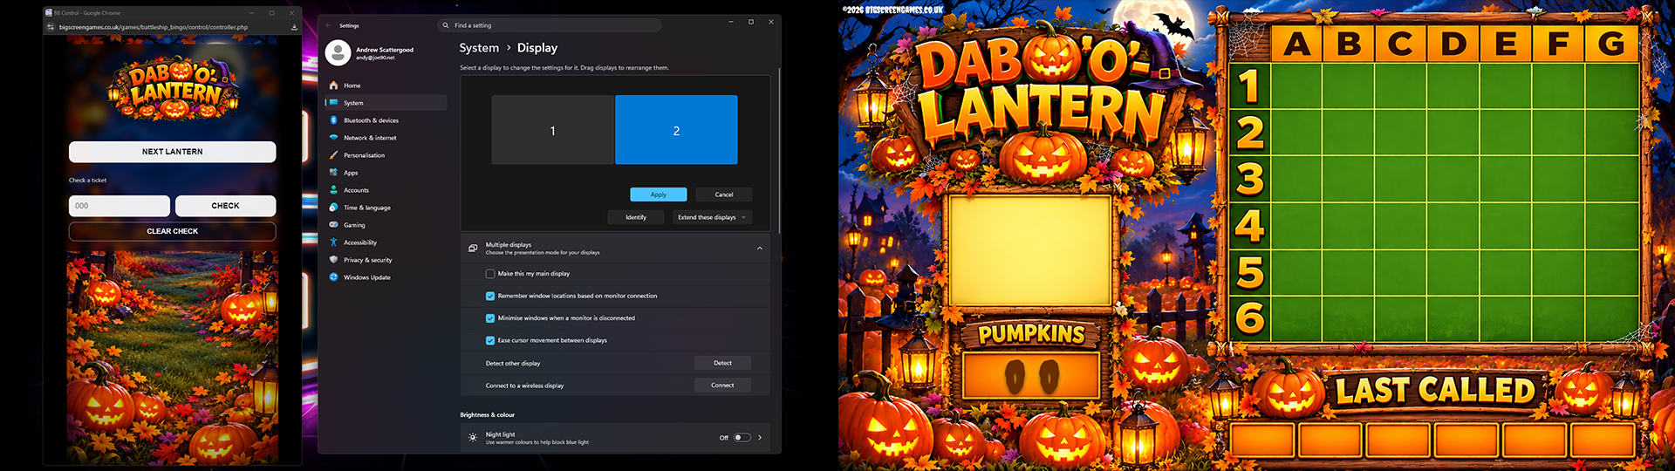
Task: Click the Bluetooth & devices icon
Action: 333,120
